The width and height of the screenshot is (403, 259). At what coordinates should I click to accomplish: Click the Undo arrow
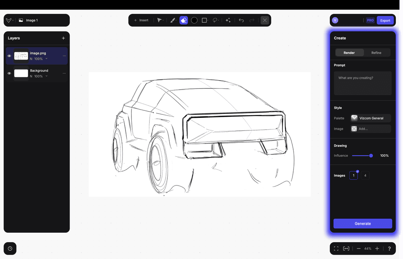tap(241, 20)
